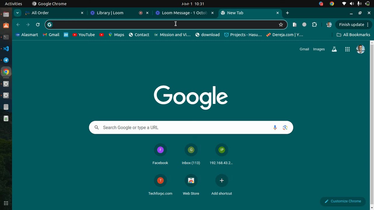This screenshot has height=210, width=374.
Task: Open the download bookmark
Action: click(207, 35)
